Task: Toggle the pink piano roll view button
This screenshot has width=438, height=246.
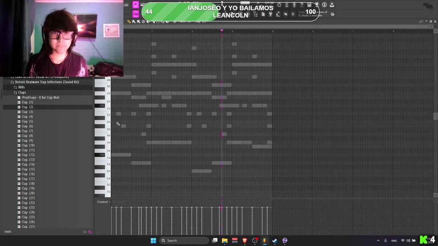Action: coord(136,14)
